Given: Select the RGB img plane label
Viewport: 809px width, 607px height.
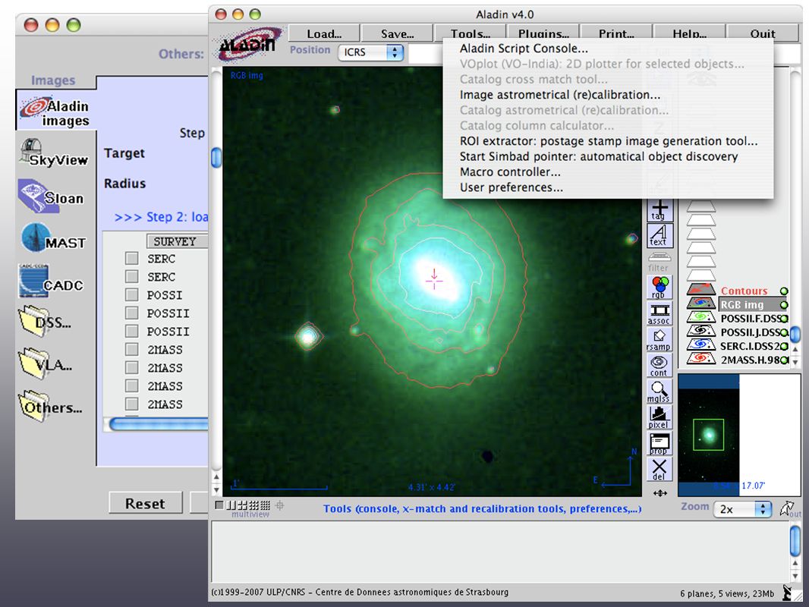Looking at the screenshot, I should pyautogui.click(x=742, y=305).
